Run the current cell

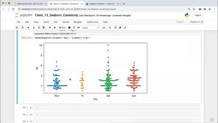(63, 28)
